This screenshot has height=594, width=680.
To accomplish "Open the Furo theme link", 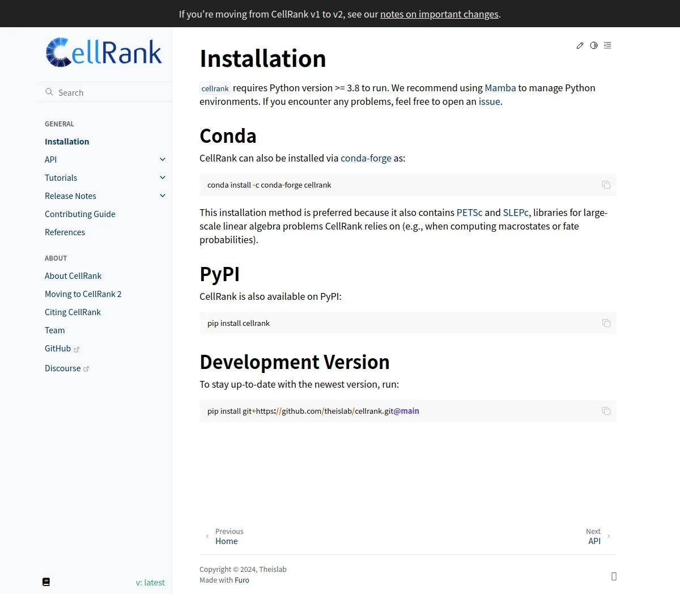I will (242, 580).
